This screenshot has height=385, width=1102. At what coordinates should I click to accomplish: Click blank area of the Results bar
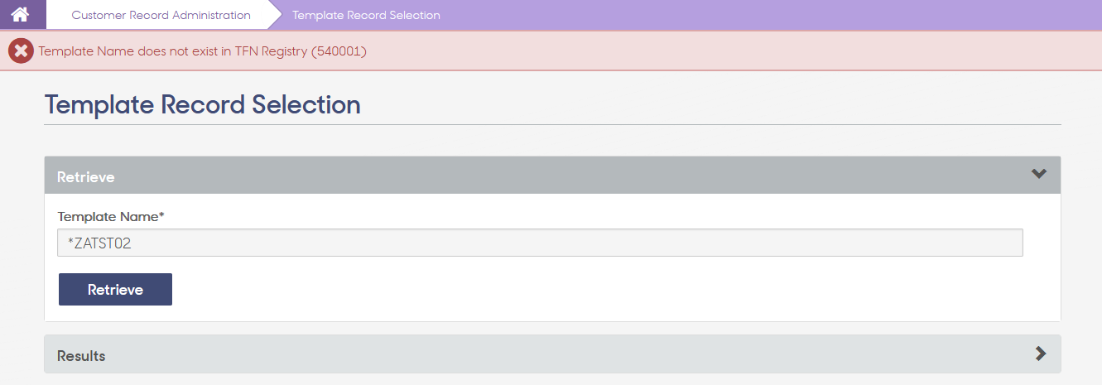571,354
